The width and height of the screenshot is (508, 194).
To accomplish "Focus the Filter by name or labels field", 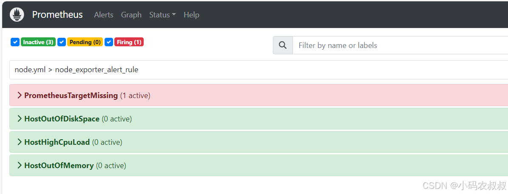I will [400, 45].
